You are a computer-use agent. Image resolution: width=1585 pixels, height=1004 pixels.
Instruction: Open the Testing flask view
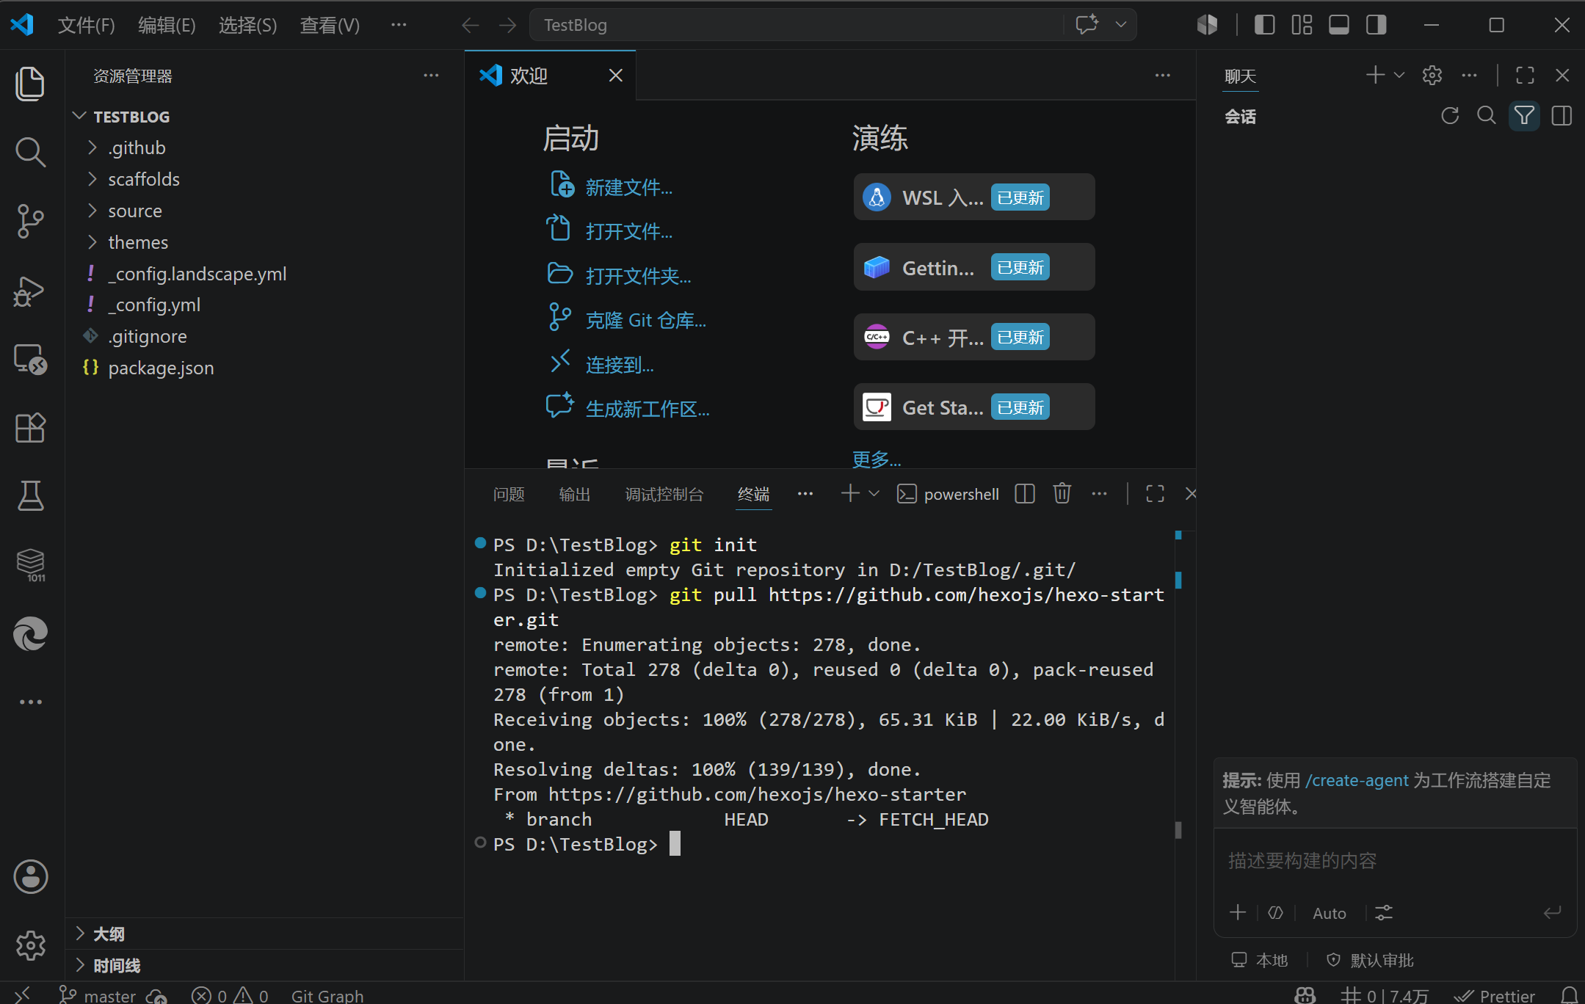30,495
